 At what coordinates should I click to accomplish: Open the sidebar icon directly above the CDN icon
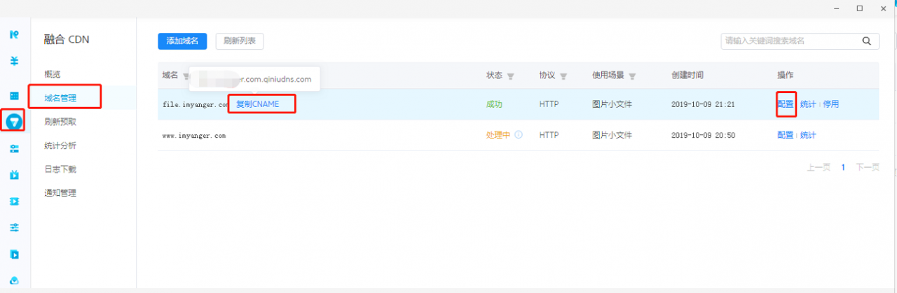click(x=14, y=95)
